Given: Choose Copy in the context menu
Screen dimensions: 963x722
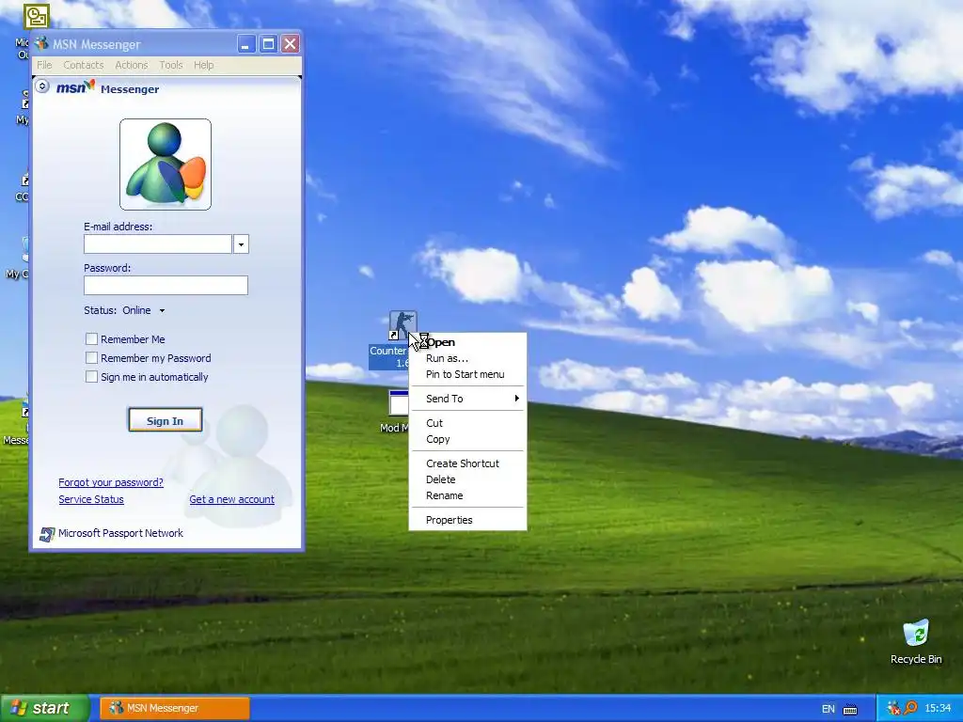Looking at the screenshot, I should [467, 439].
